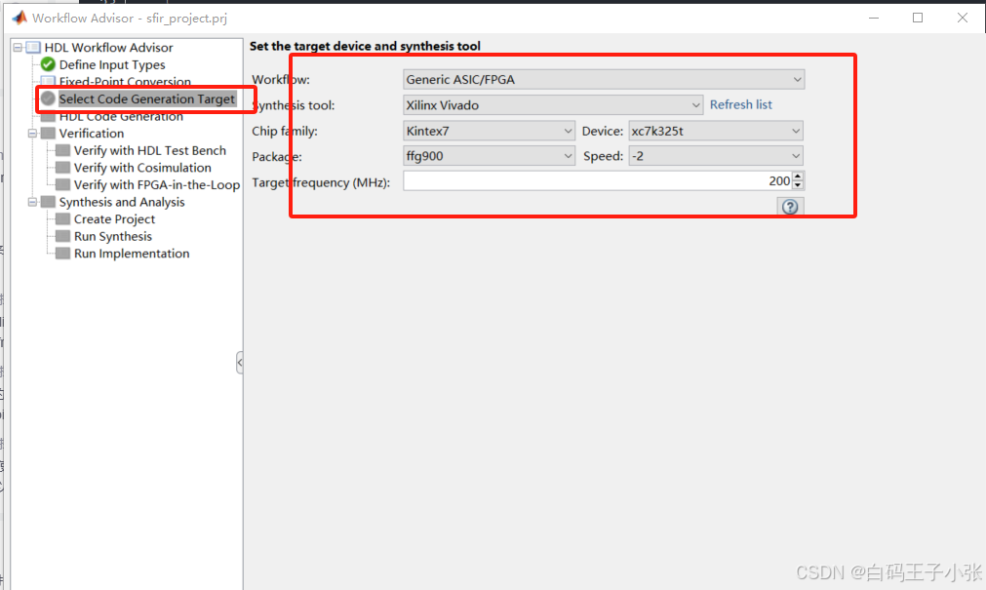Click the status icon next to Run Implementation
This screenshot has width=986, height=590.
62,253
